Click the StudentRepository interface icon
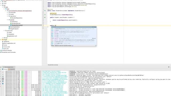This screenshot has width=171, height=96. point(11,18)
